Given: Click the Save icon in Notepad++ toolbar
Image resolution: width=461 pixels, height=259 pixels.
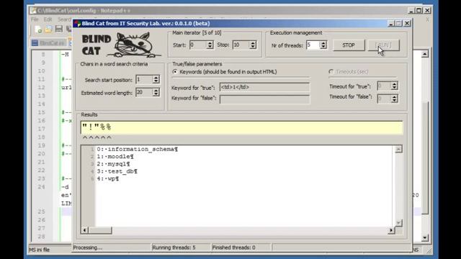Looking at the screenshot, I should point(59,29).
